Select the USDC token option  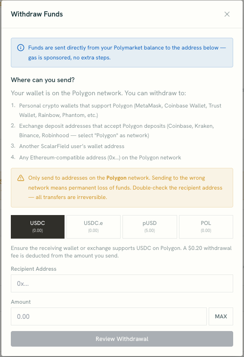tap(38, 227)
